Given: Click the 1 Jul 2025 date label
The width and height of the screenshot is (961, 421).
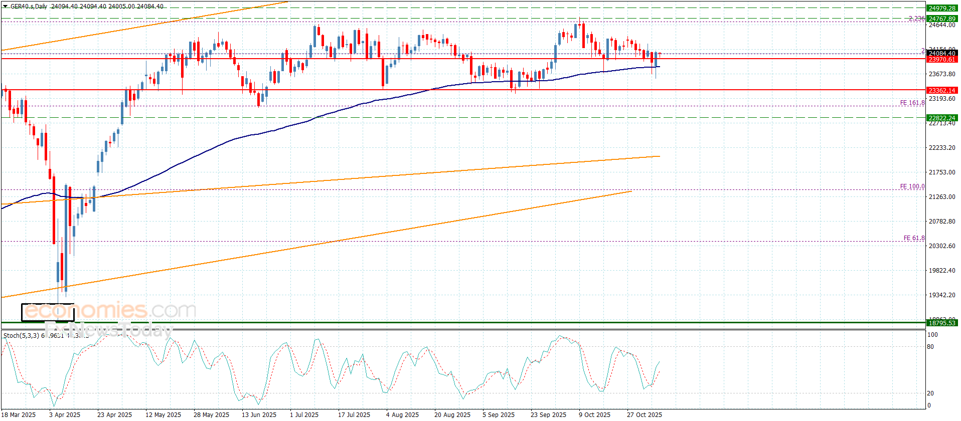Looking at the screenshot, I should (x=304, y=414).
